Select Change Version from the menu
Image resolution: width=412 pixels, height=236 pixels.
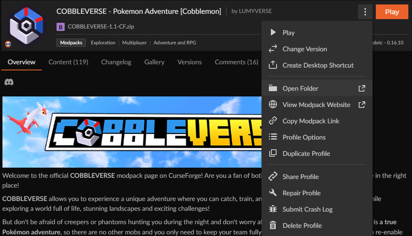305,49
